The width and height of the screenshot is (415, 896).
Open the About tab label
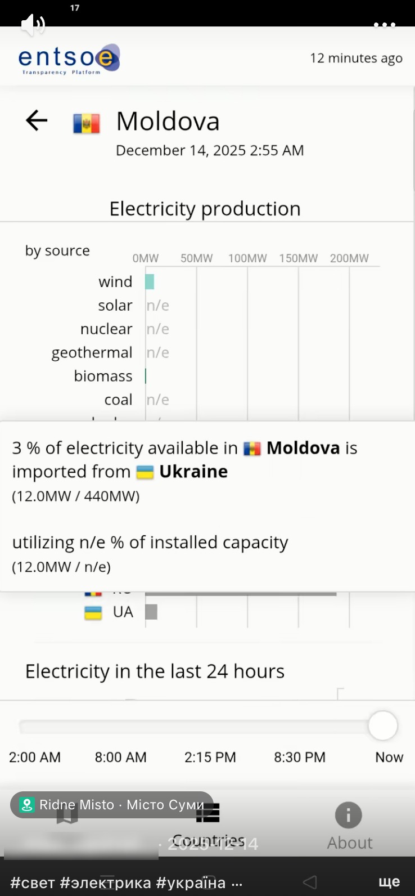coord(350,843)
